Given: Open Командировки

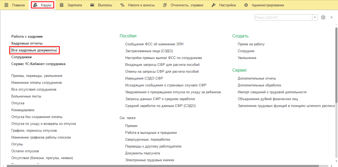Looking at the screenshot, I should point(23,110).
